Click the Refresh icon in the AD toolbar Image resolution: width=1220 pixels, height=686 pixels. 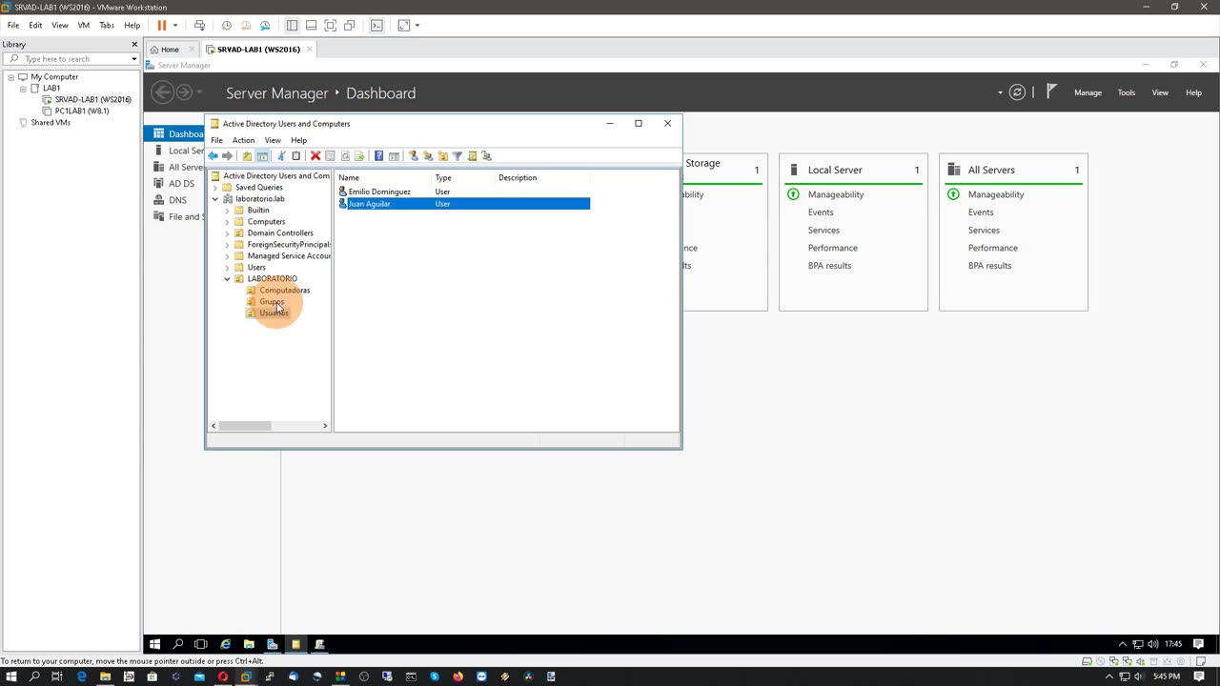click(345, 156)
